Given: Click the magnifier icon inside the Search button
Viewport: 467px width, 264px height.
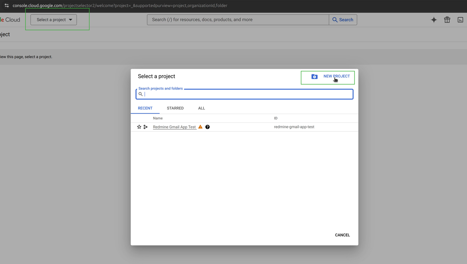Looking at the screenshot, I should [335, 20].
